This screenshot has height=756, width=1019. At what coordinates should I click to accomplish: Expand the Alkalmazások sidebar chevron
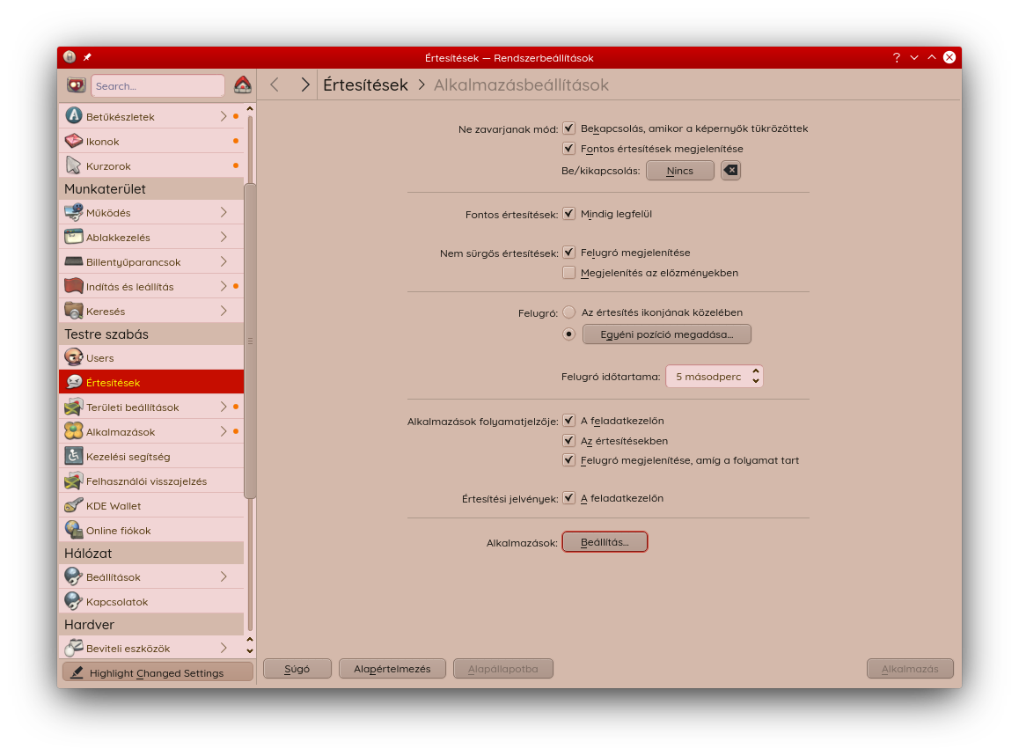pos(224,431)
